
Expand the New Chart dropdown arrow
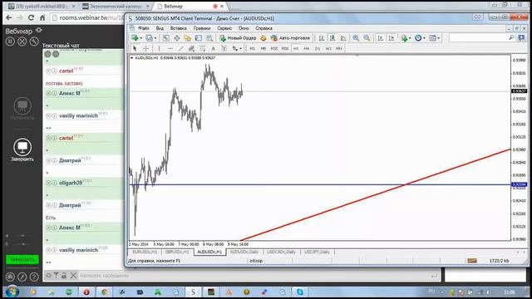pos(140,38)
